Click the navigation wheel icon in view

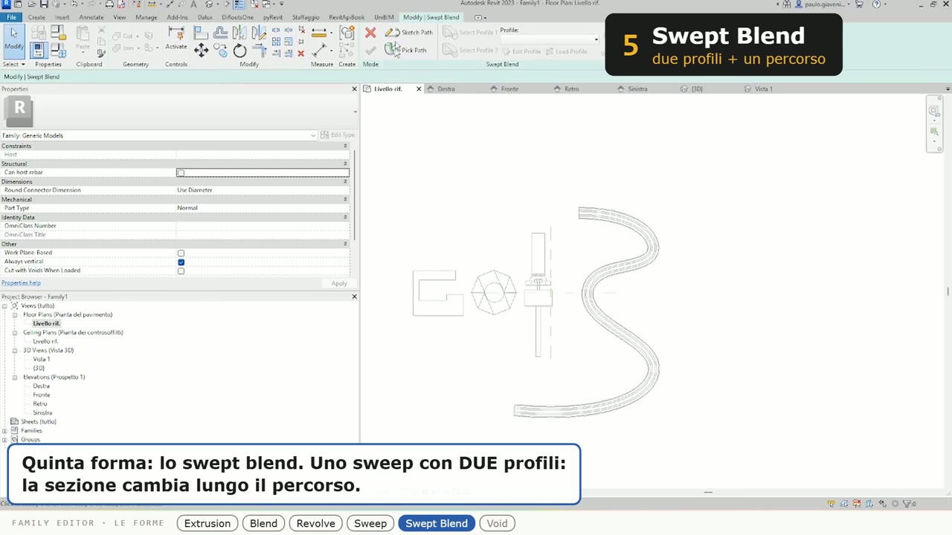(933, 111)
